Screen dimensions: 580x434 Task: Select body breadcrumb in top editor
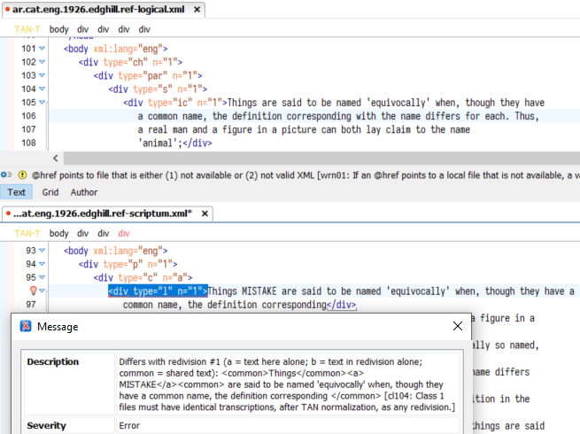pyautogui.click(x=59, y=29)
